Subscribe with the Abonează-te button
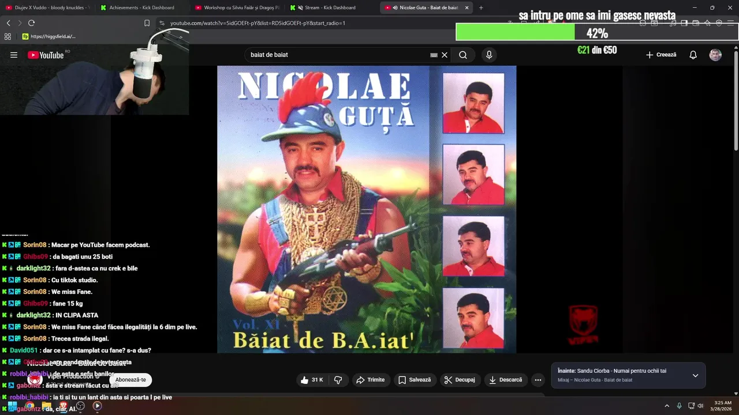This screenshot has height=415, width=739. pos(130,380)
